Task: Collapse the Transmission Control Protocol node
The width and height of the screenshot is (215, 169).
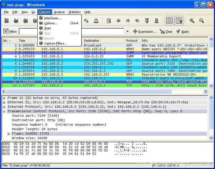Action: (x=4, y=111)
